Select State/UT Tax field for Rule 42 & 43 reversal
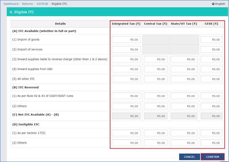 184,96
